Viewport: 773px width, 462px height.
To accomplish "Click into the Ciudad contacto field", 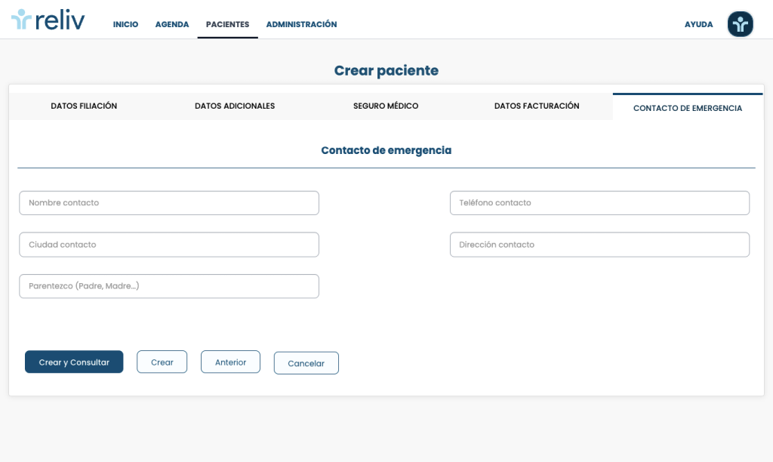I will 169,245.
